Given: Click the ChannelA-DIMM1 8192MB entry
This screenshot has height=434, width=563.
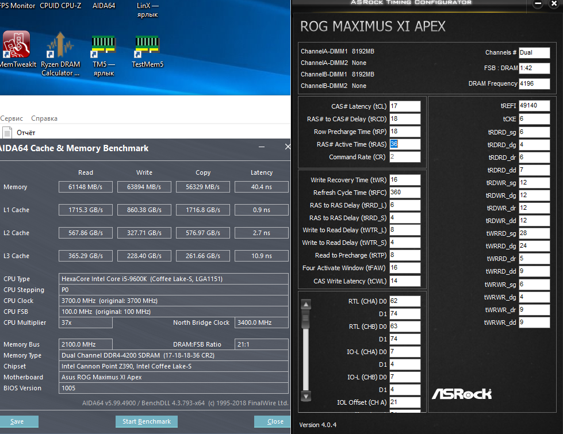Looking at the screenshot, I should pyautogui.click(x=337, y=51).
